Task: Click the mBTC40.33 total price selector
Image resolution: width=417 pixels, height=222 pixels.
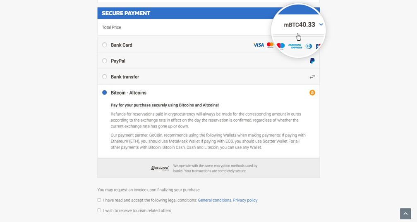Action: pyautogui.click(x=299, y=25)
